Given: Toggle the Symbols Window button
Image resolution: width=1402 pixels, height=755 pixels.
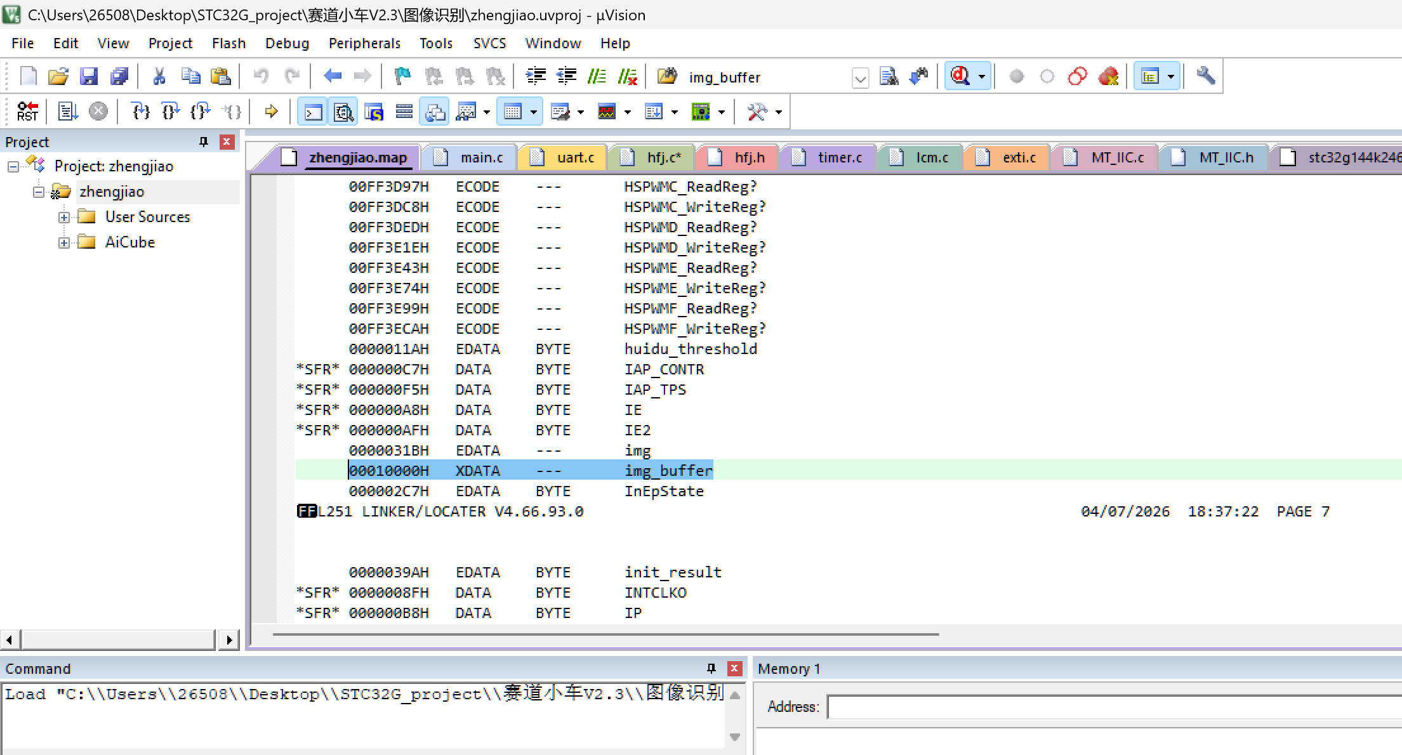Looking at the screenshot, I should (374, 112).
